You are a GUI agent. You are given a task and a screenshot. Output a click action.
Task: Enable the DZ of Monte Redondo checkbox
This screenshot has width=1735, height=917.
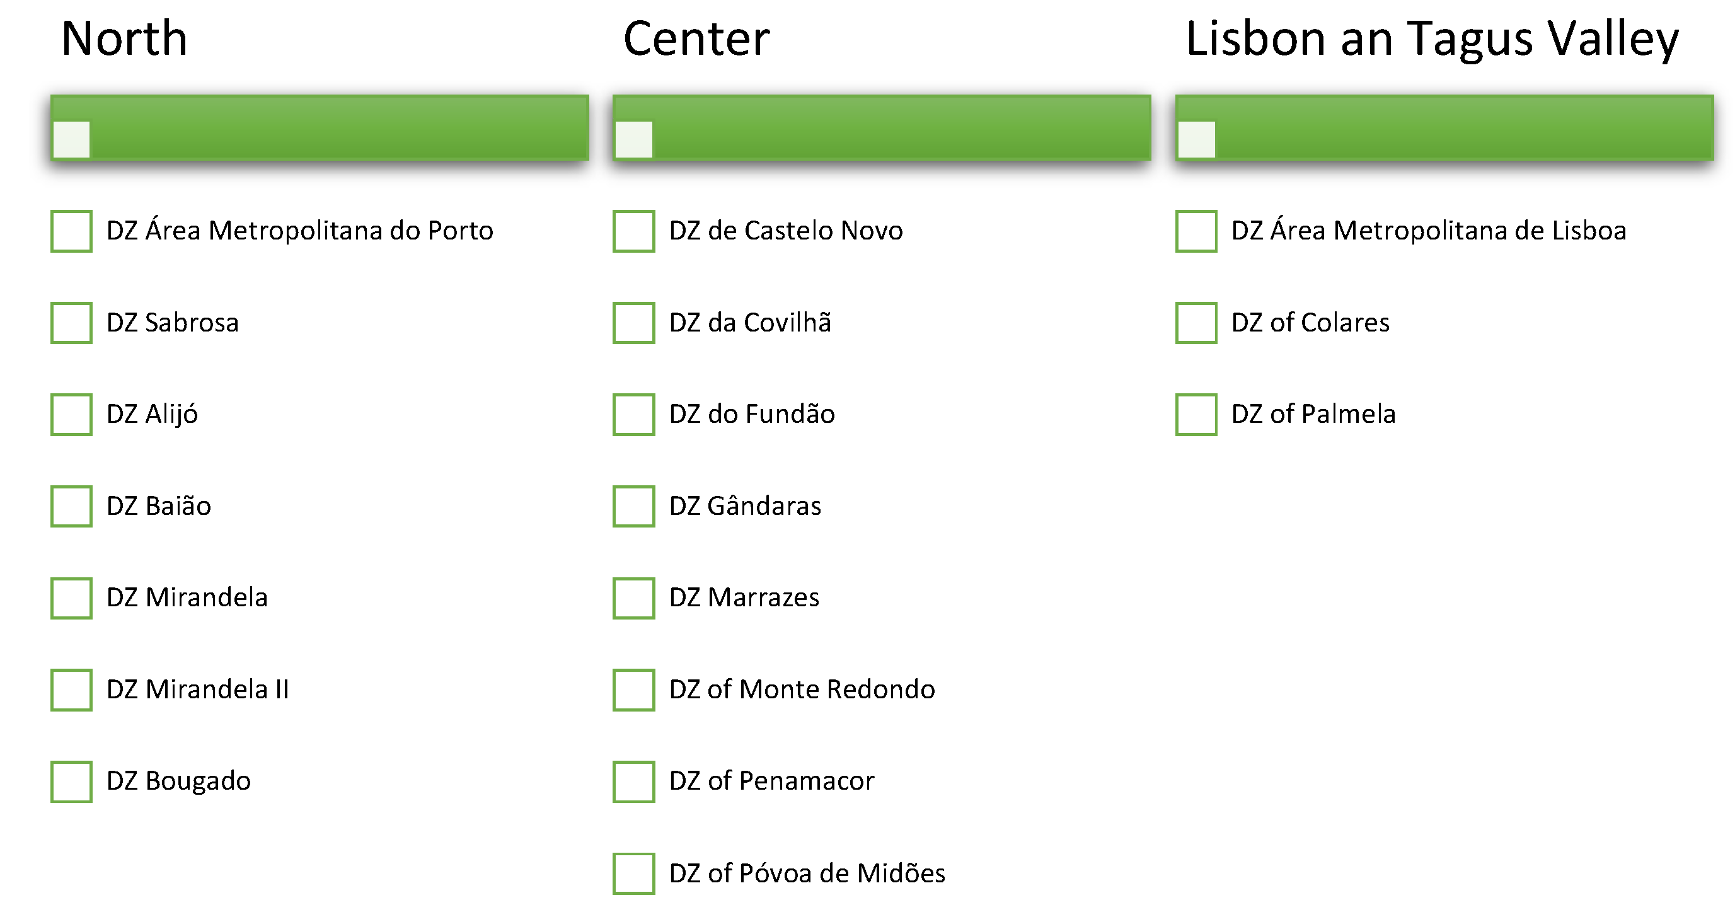point(633,689)
